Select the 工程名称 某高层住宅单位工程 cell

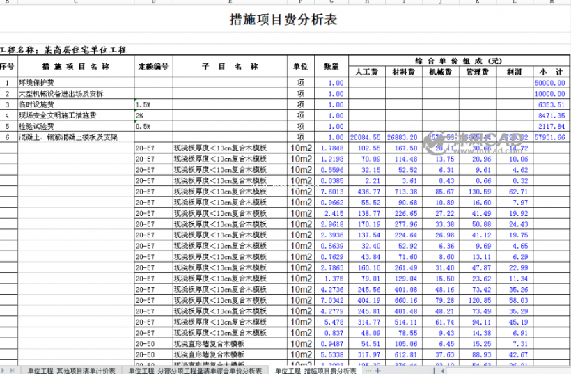click(63, 50)
